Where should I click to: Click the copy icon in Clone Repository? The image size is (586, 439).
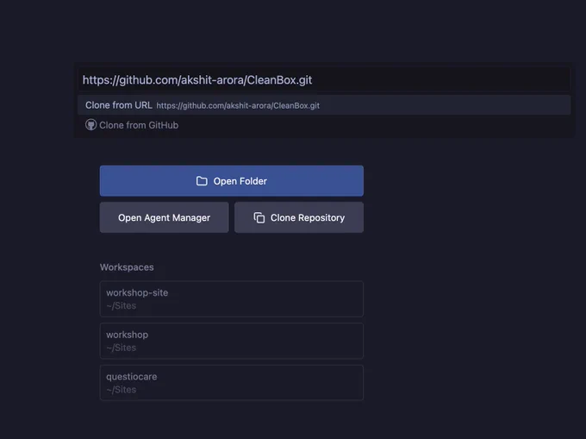(x=259, y=217)
